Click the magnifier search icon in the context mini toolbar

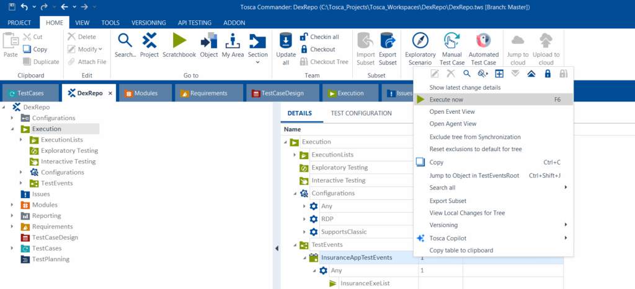point(466,74)
